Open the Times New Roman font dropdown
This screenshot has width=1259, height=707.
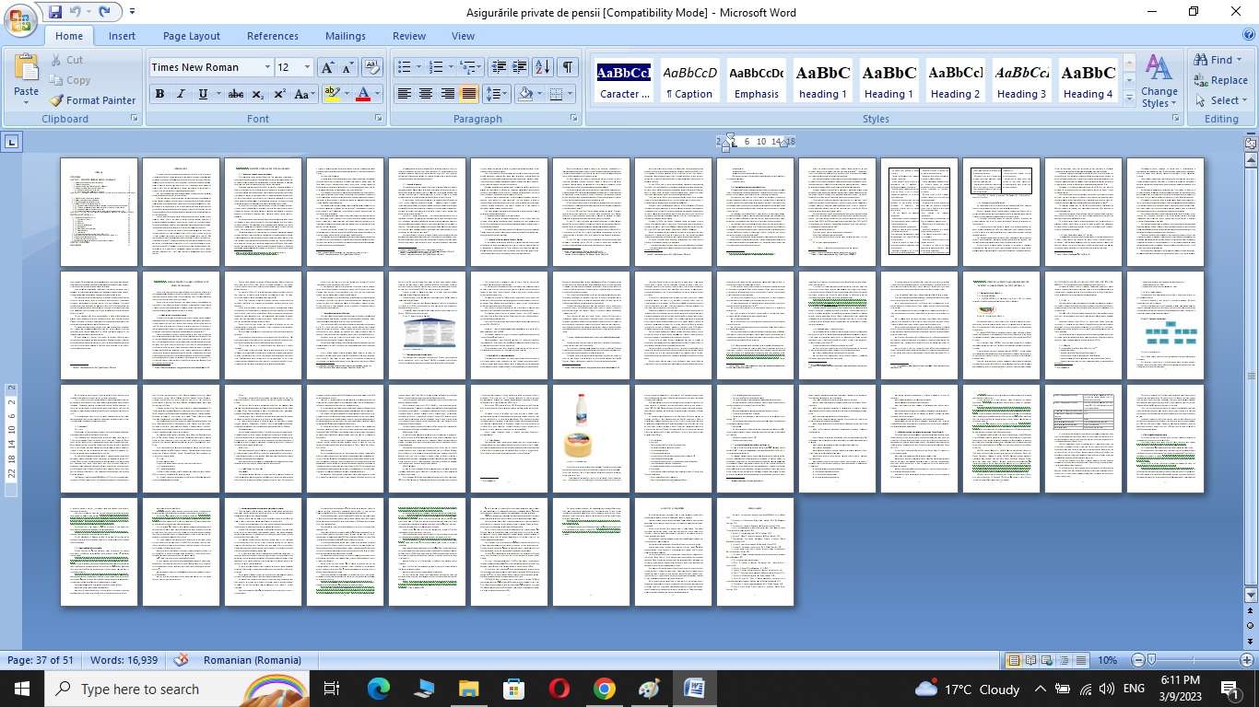coord(267,67)
